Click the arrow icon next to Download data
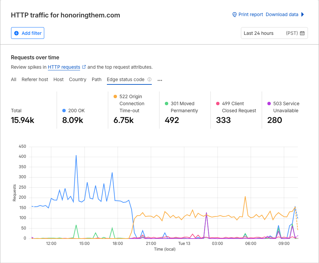The image size is (319, 263). [303, 14]
